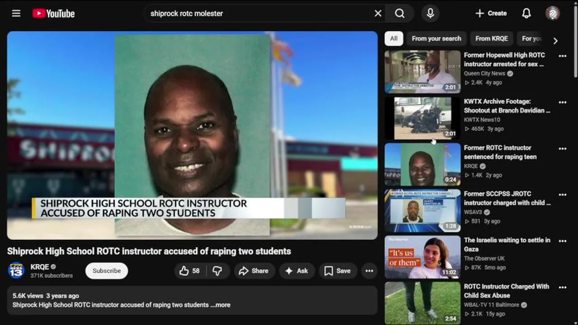Open options for Former Hopewell High video
Image resolution: width=578 pixels, height=325 pixels.
click(x=563, y=56)
